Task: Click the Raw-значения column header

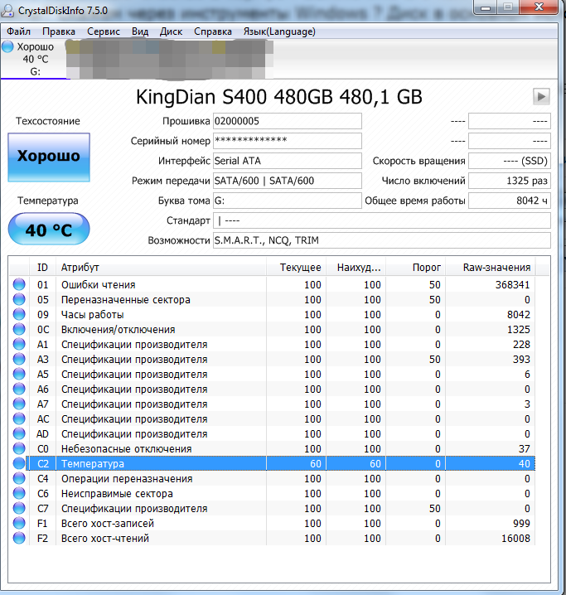Action: point(491,268)
